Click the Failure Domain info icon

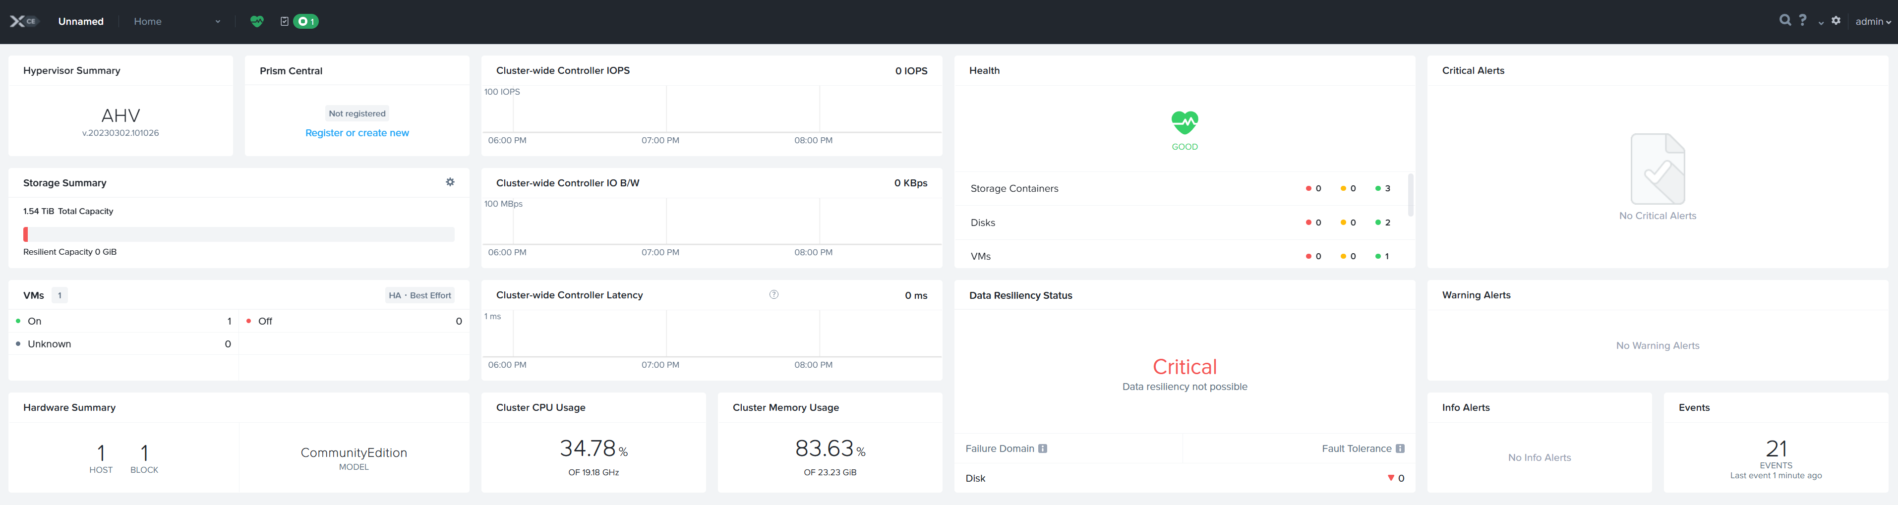1043,449
